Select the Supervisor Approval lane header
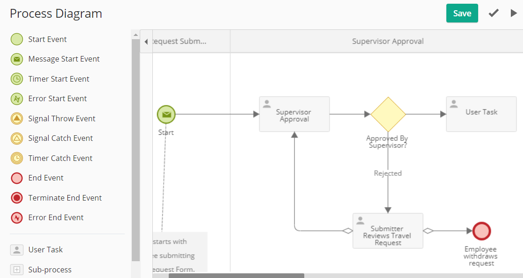523x278 pixels. click(x=387, y=42)
